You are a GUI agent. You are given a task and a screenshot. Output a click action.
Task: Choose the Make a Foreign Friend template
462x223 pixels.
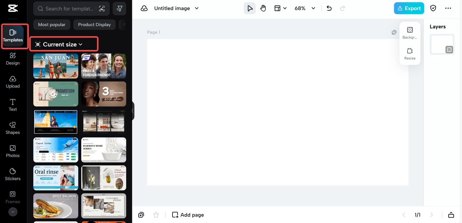(104, 66)
